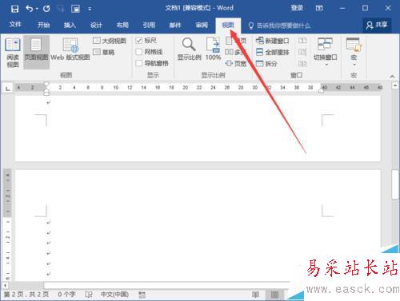400x301 pixels.
Task: Click the 共享 share button
Action: pos(377,25)
